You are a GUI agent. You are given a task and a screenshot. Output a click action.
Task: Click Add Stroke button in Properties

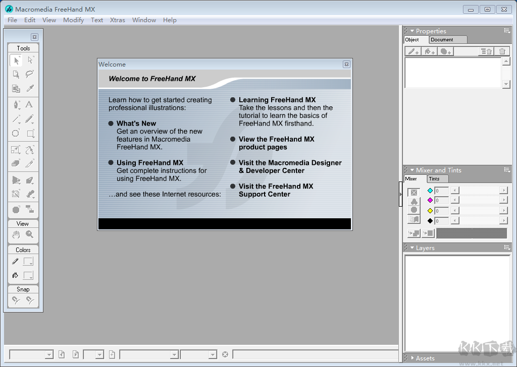(413, 51)
